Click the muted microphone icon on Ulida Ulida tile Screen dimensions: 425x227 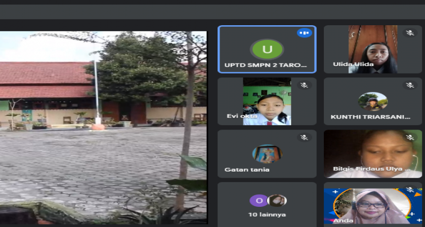410,33
